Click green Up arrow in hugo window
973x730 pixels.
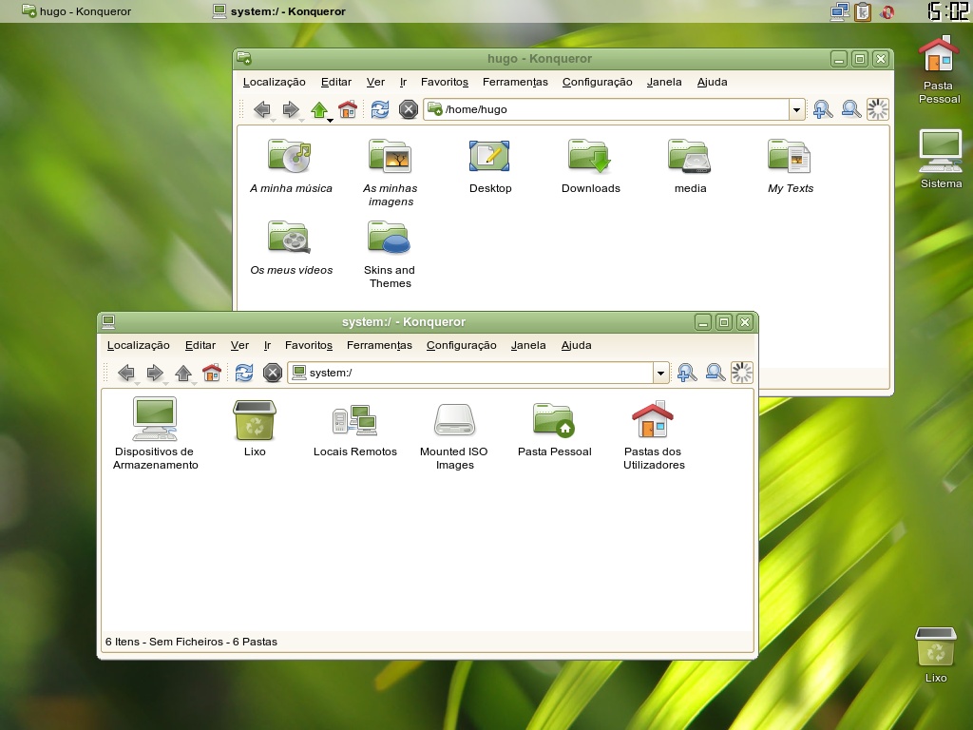pos(319,110)
